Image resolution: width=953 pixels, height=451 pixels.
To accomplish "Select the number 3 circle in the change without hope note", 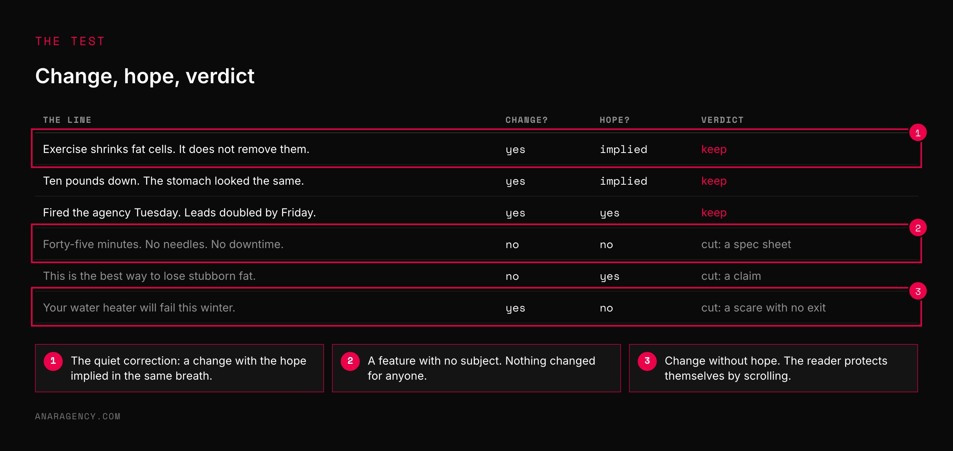I will 647,361.
